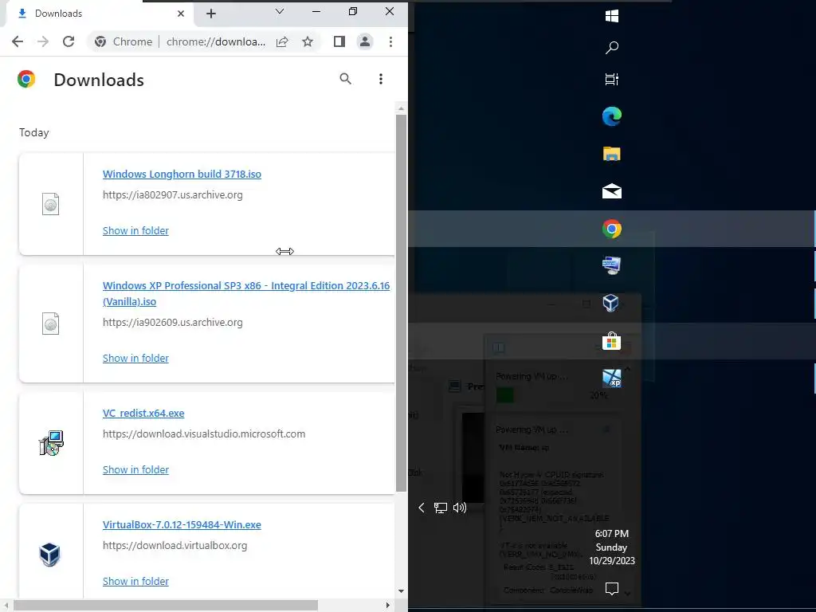Select https://ia802907.us.archive.org source text
816x612 pixels.
(x=173, y=194)
